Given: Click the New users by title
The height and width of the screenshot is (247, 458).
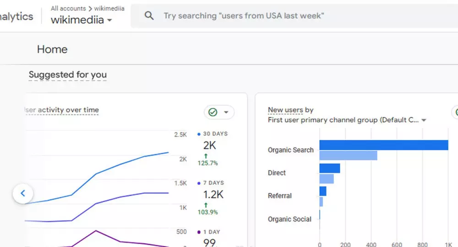Looking at the screenshot, I should (290, 110).
